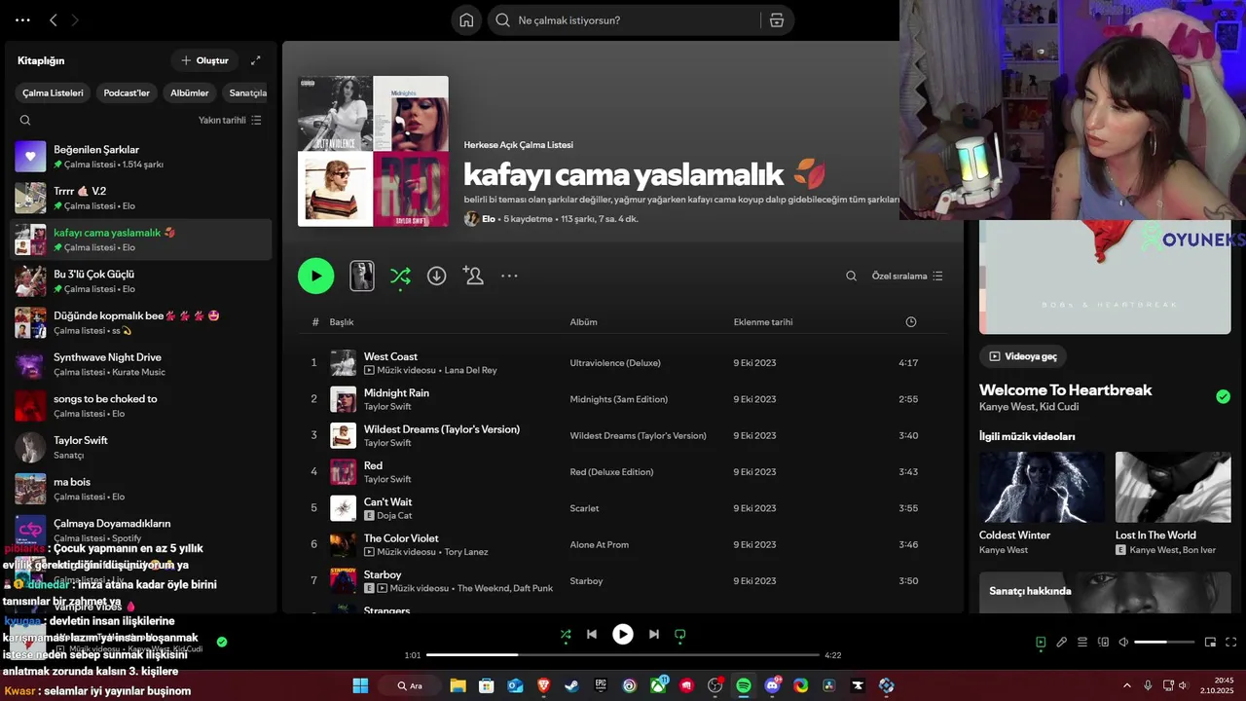Connect to a device icon
1246x701 pixels.
[x=1103, y=642]
